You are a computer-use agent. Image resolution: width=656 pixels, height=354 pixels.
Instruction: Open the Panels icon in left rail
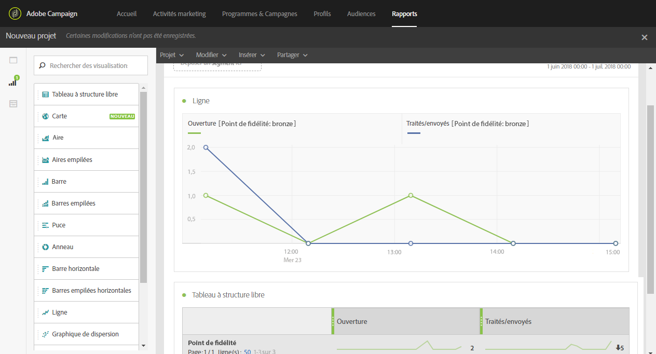[x=13, y=60]
